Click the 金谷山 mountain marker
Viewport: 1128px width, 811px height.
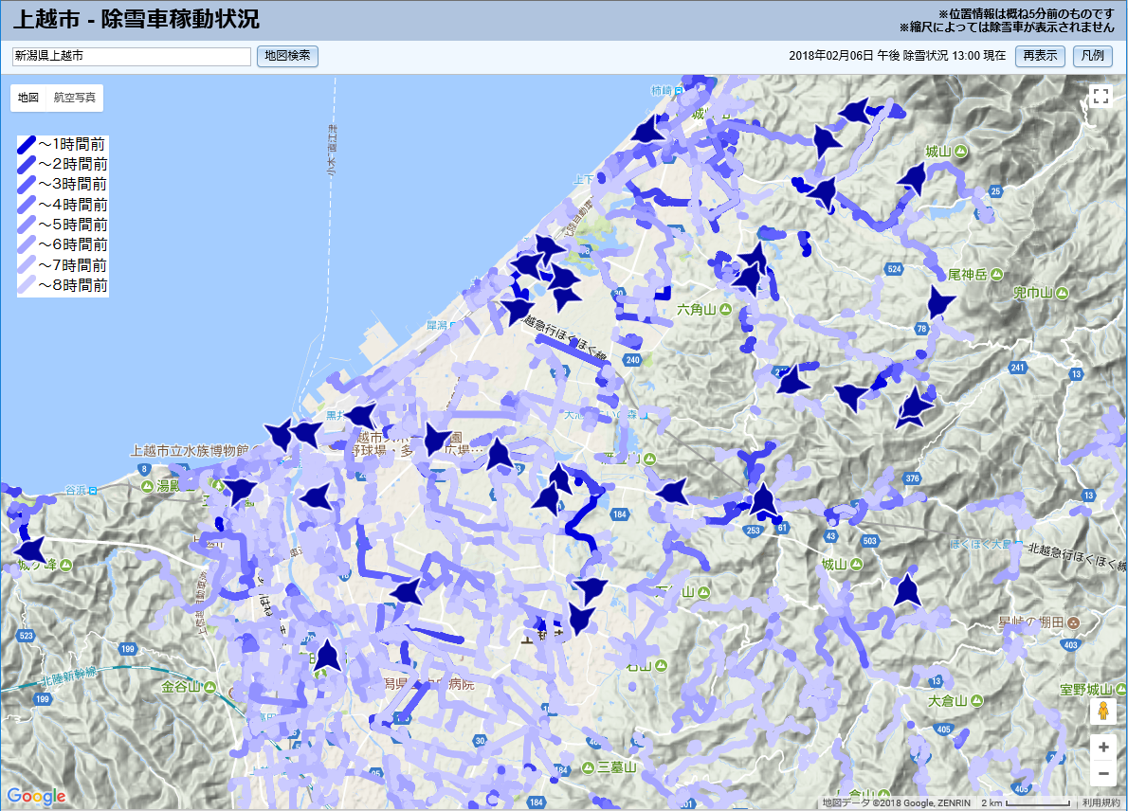coord(208,686)
